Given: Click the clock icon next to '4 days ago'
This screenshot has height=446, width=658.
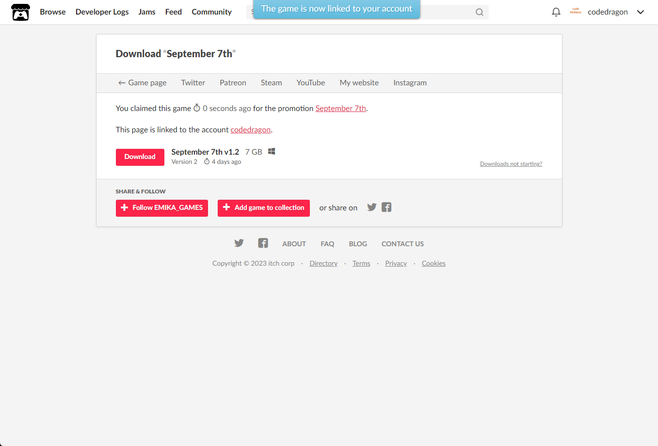Looking at the screenshot, I should coord(207,162).
